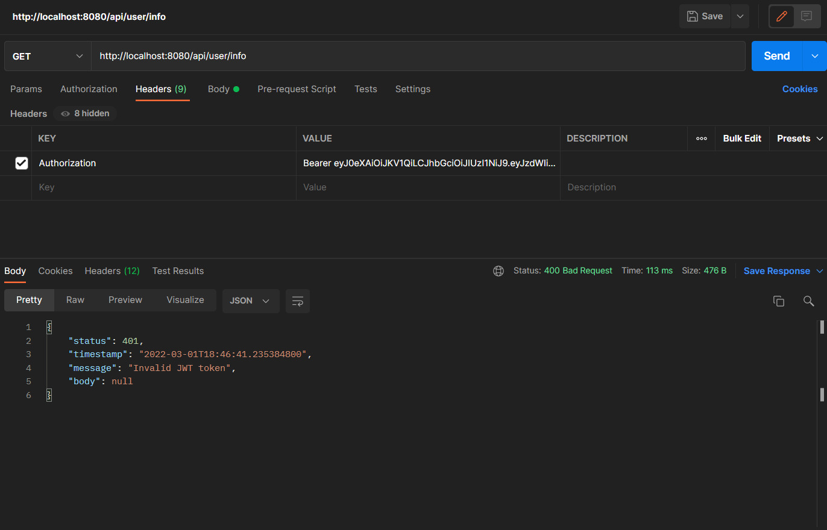Click the Save button
Screen dimensions: 827x530
click(705, 16)
